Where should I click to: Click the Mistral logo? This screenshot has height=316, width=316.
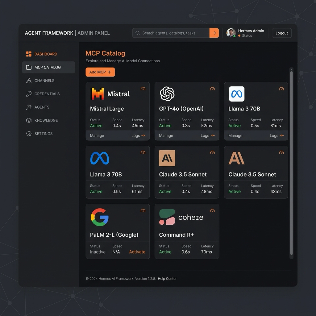(x=110, y=94)
